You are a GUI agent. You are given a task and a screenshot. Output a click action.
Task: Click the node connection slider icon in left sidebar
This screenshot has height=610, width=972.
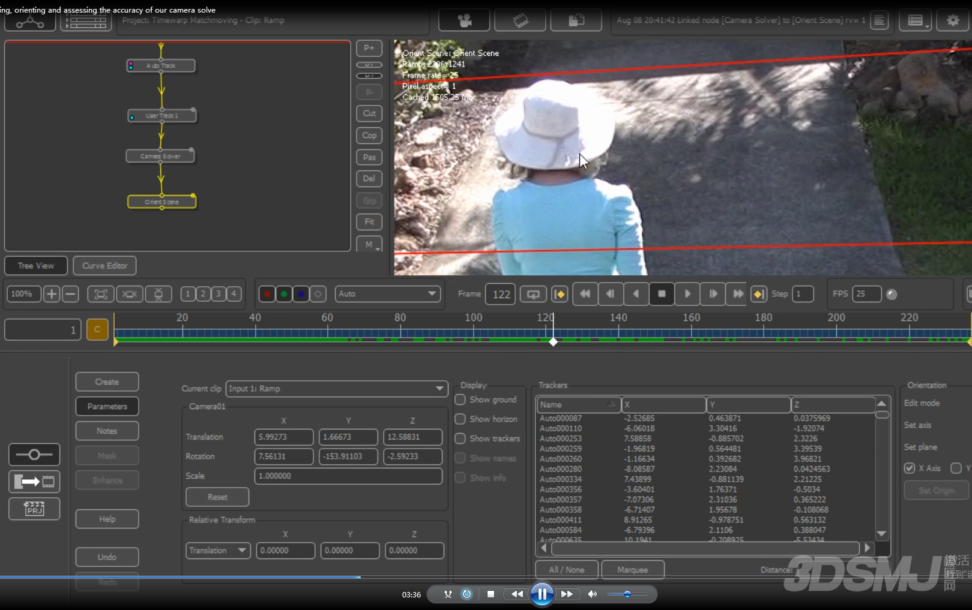[x=34, y=455]
